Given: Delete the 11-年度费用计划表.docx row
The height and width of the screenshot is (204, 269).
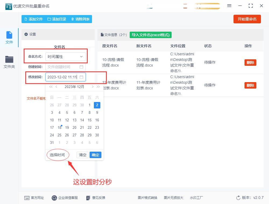Looking at the screenshot, I should [x=250, y=85].
